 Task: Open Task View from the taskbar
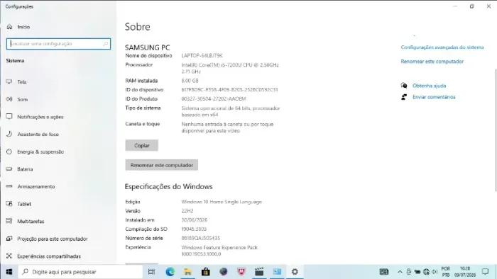151,272
